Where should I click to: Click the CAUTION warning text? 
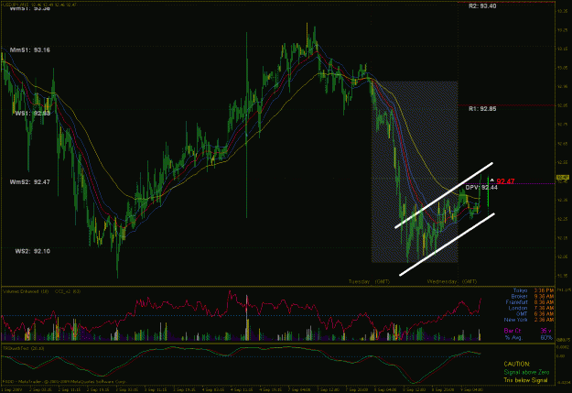[x=517, y=365]
